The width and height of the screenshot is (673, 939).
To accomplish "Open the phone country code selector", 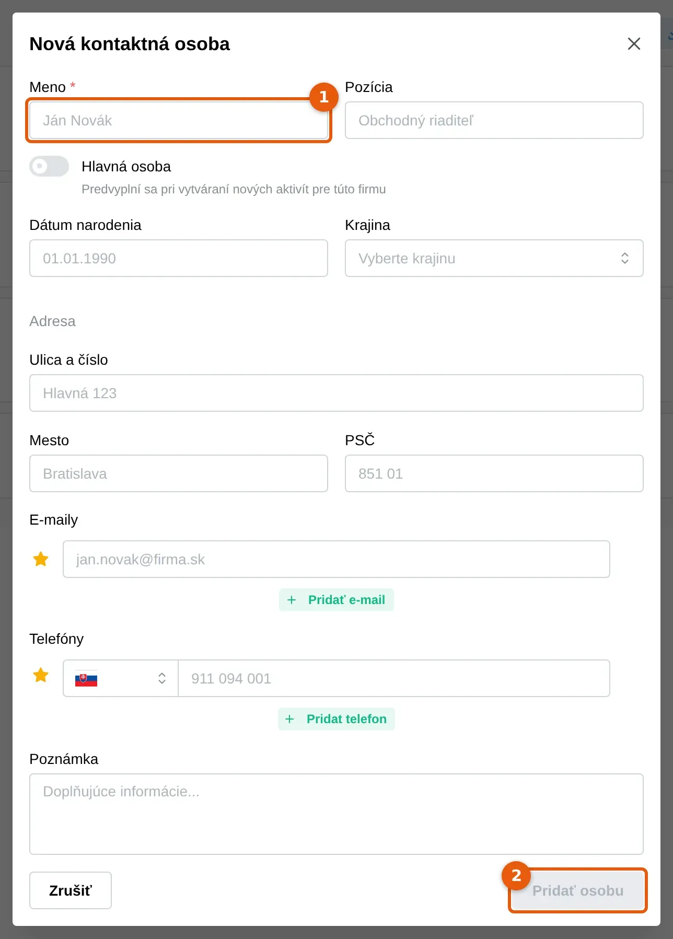I will pyautogui.click(x=121, y=678).
